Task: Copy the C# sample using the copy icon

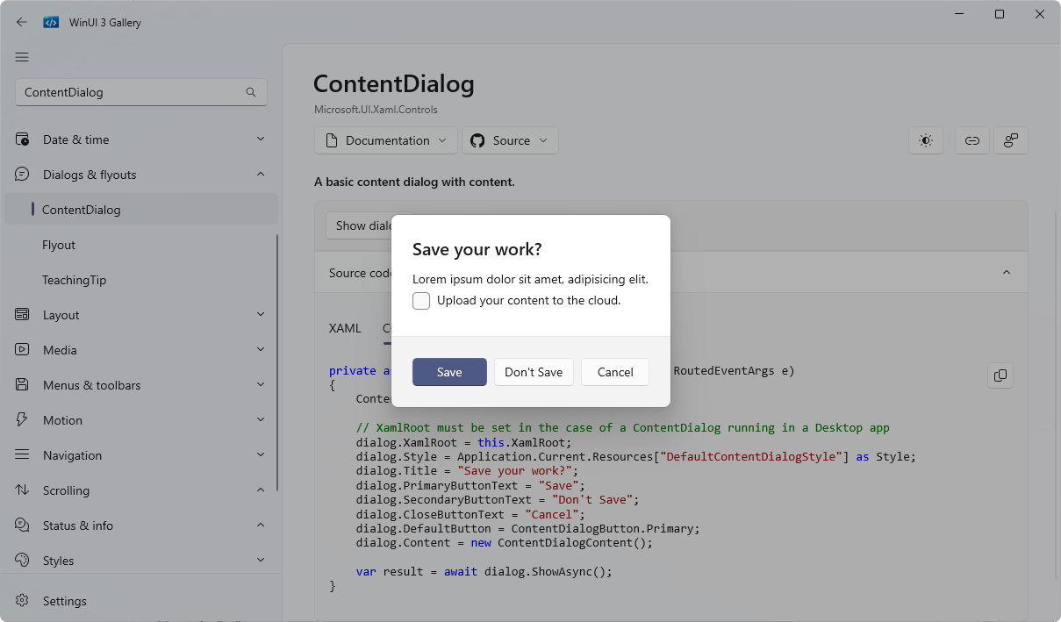Action: pos(1000,375)
